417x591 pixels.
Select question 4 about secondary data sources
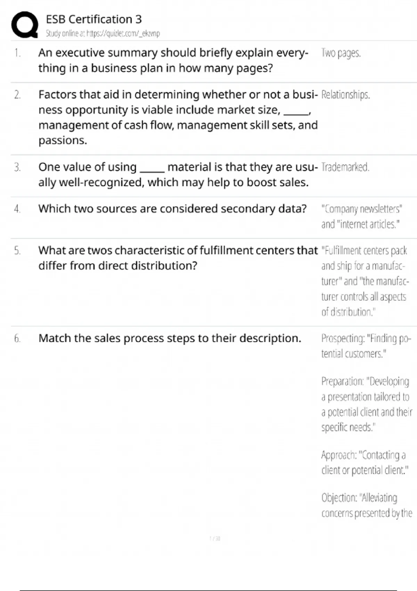[x=172, y=209]
